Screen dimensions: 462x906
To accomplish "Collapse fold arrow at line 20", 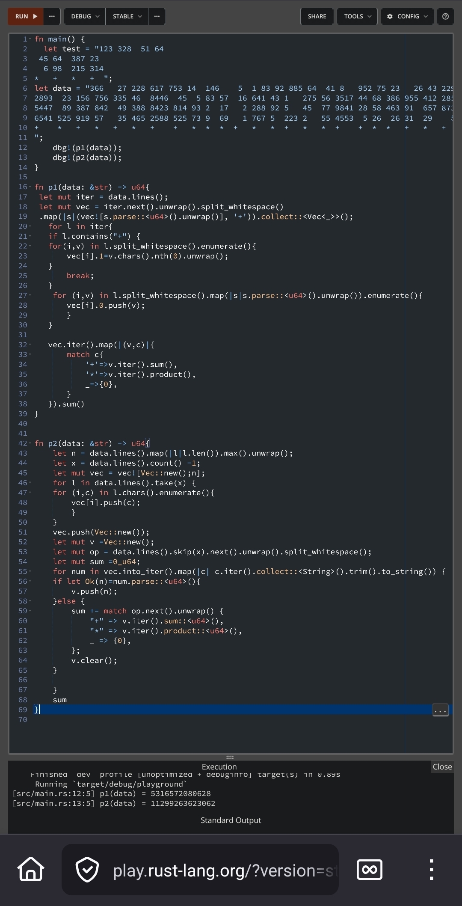I will click(30, 226).
